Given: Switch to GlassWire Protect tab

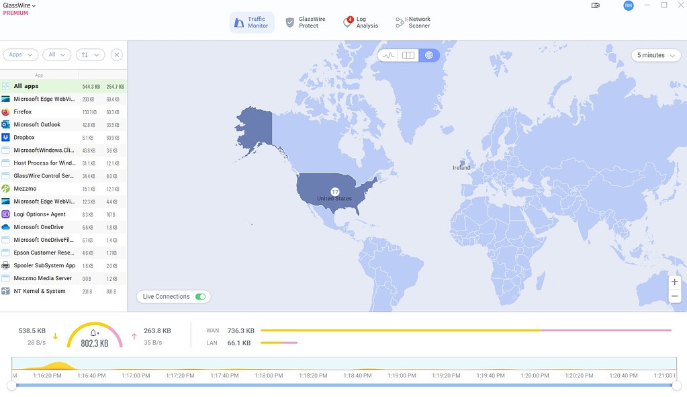Looking at the screenshot, I should 306,22.
